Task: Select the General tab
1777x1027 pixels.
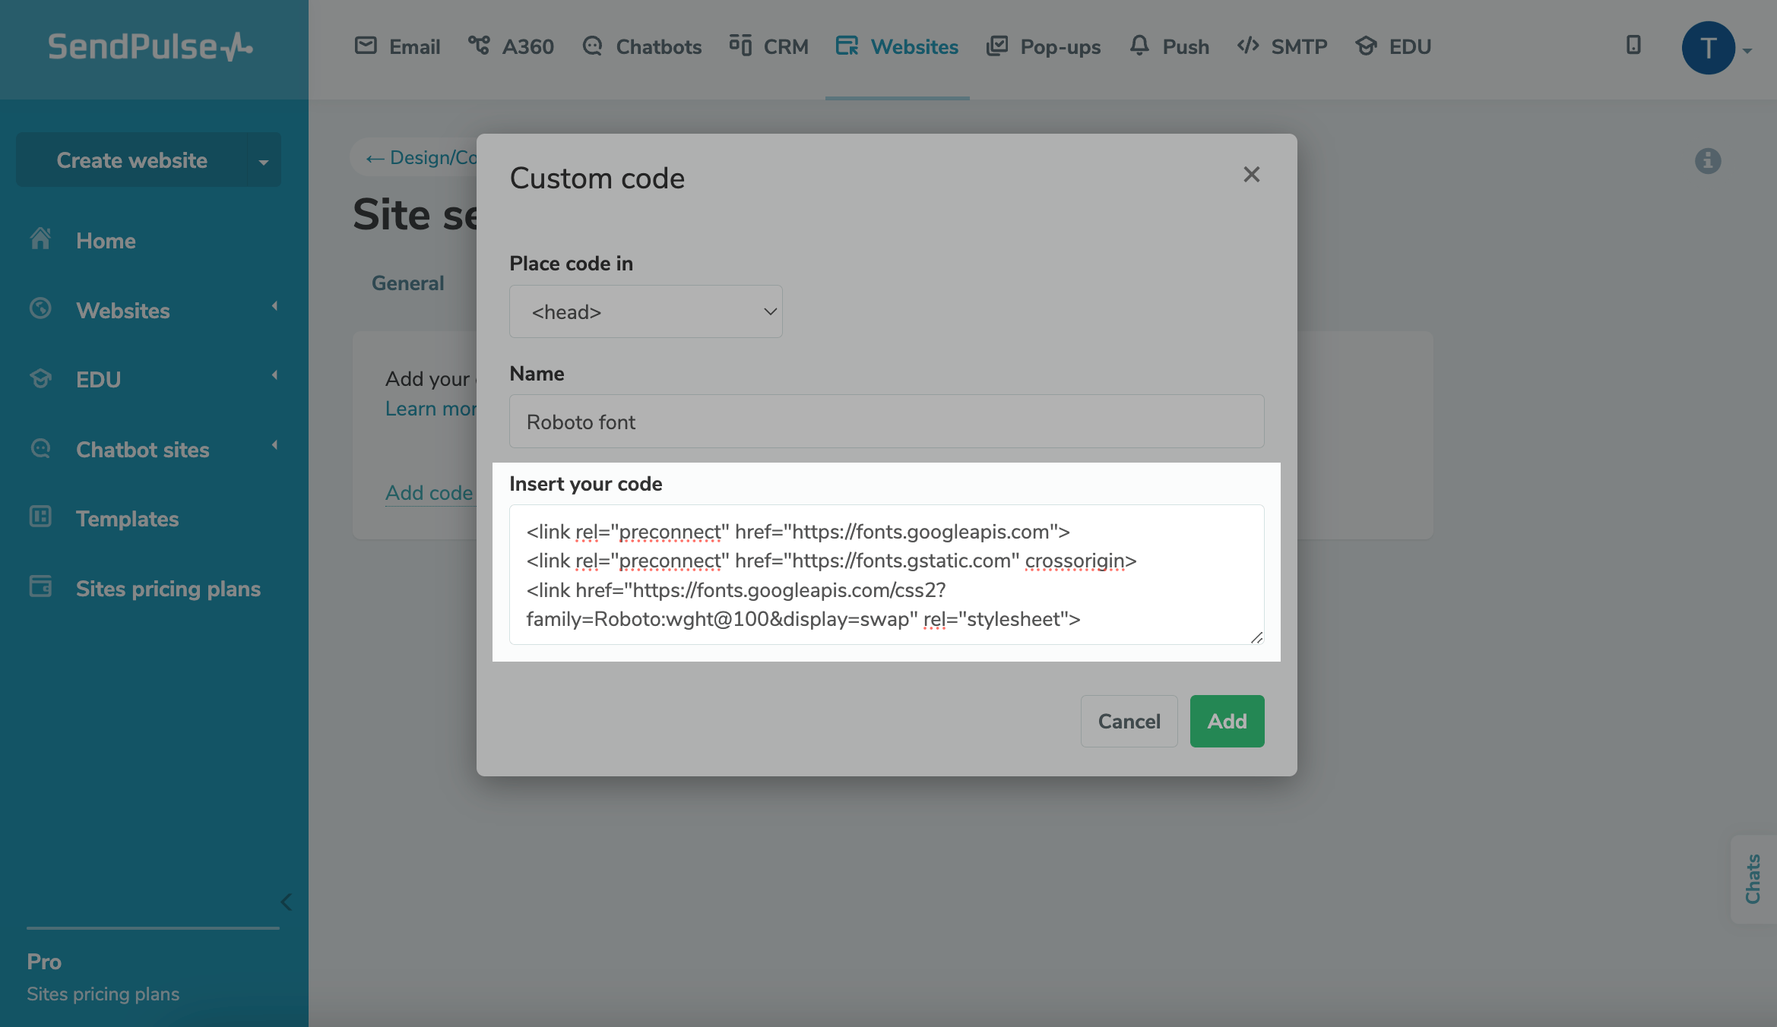Action: 407,283
